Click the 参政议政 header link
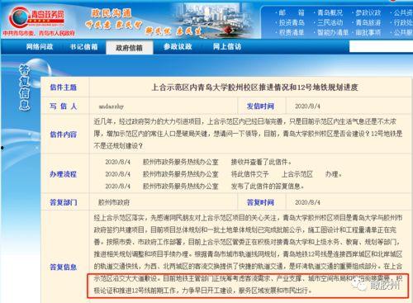The width and height of the screenshot is (413, 303). (x=368, y=12)
